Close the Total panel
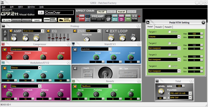 coord(191,81)
